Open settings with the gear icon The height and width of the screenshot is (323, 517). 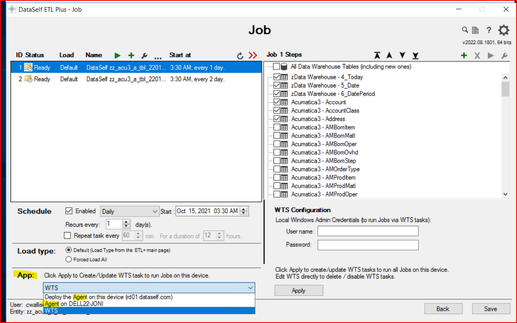(504, 30)
